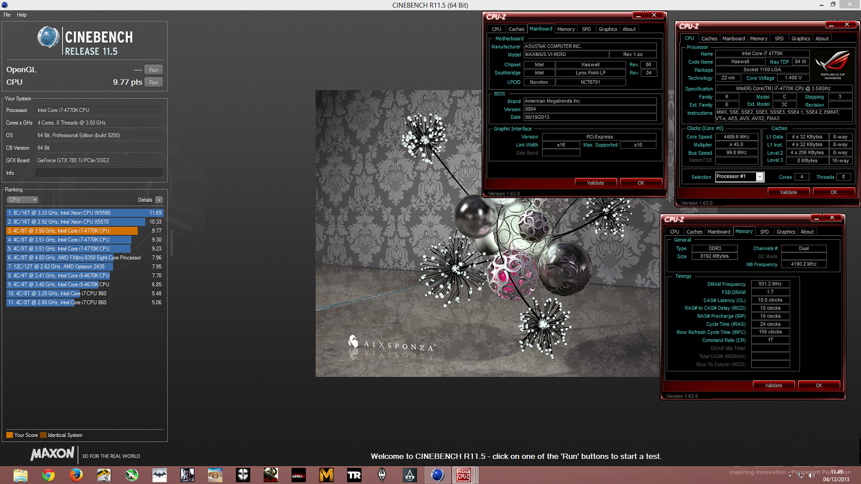
Task: Open the Help menu in Cinebench
Action: click(x=22, y=15)
